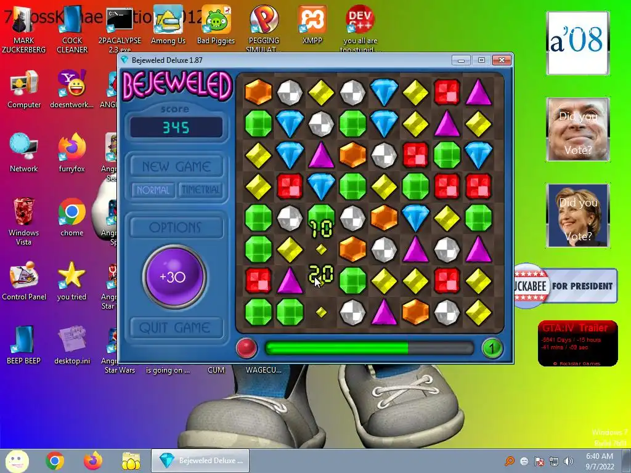Click the Bejeweled logo
The image size is (631, 473).
pyautogui.click(x=177, y=86)
